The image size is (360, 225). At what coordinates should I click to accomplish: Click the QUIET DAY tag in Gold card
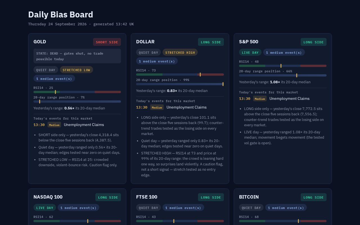[x=46, y=70]
